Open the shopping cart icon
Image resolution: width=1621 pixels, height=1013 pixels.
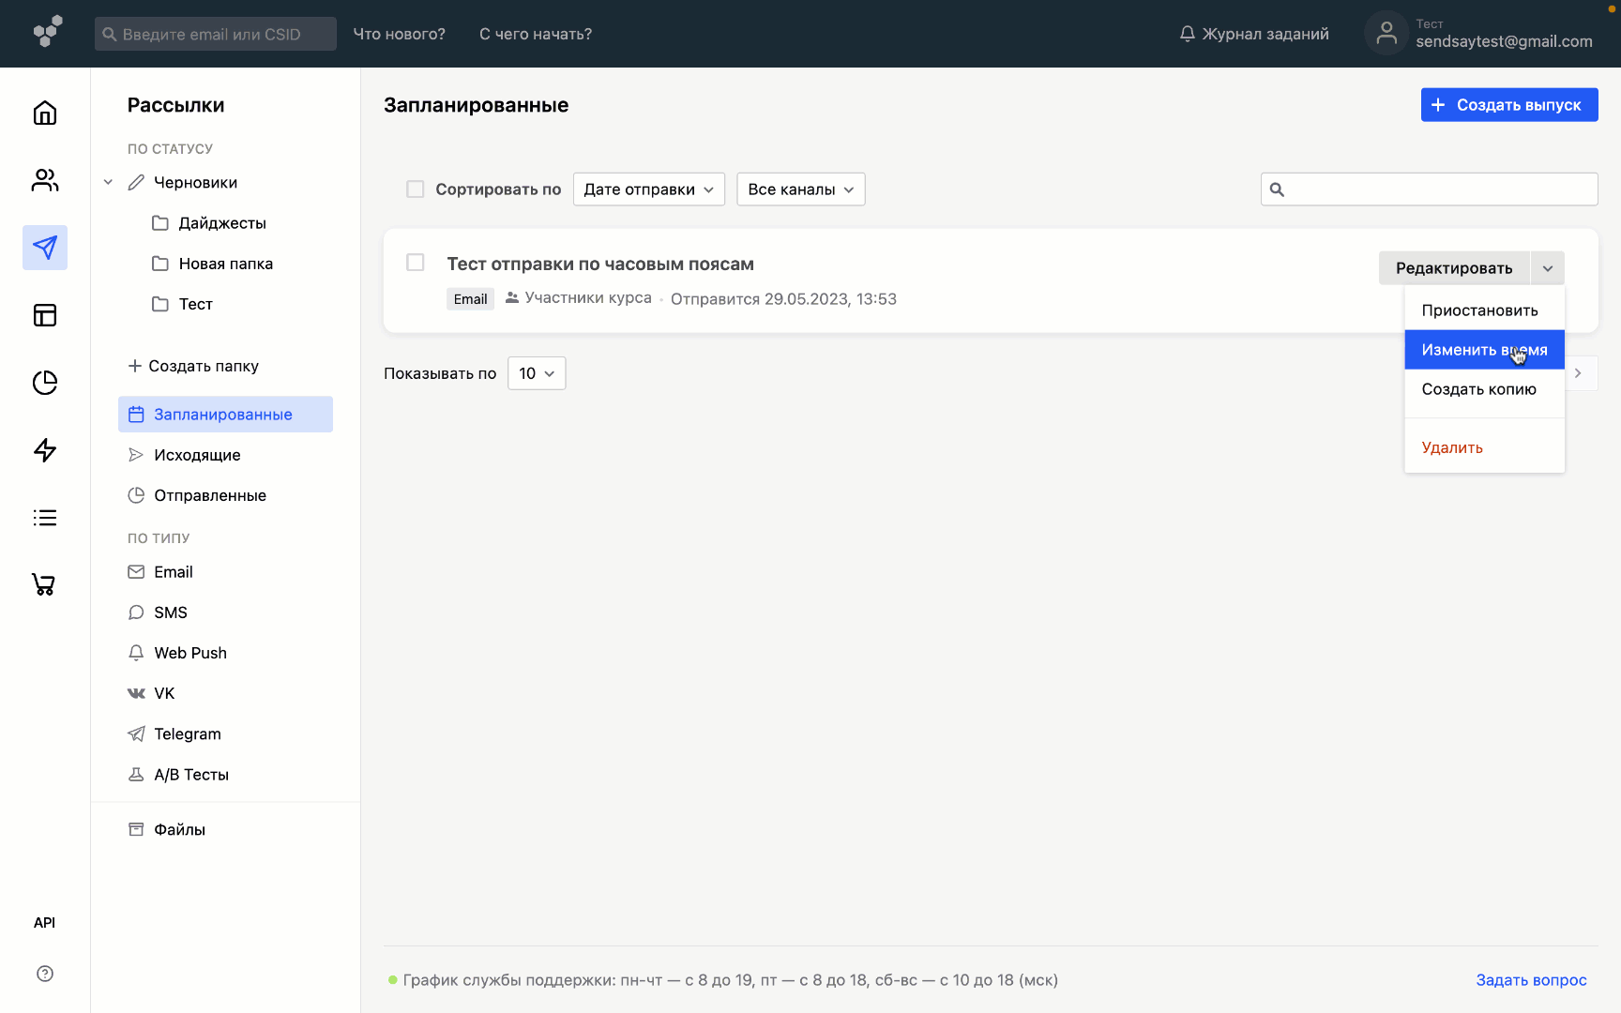[45, 584]
